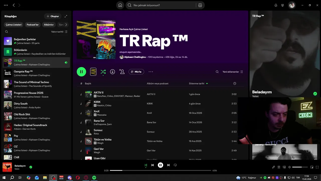The height and width of the screenshot is (181, 321).
Task: Pause TR Rap with the large green button
Action: [x=82, y=72]
